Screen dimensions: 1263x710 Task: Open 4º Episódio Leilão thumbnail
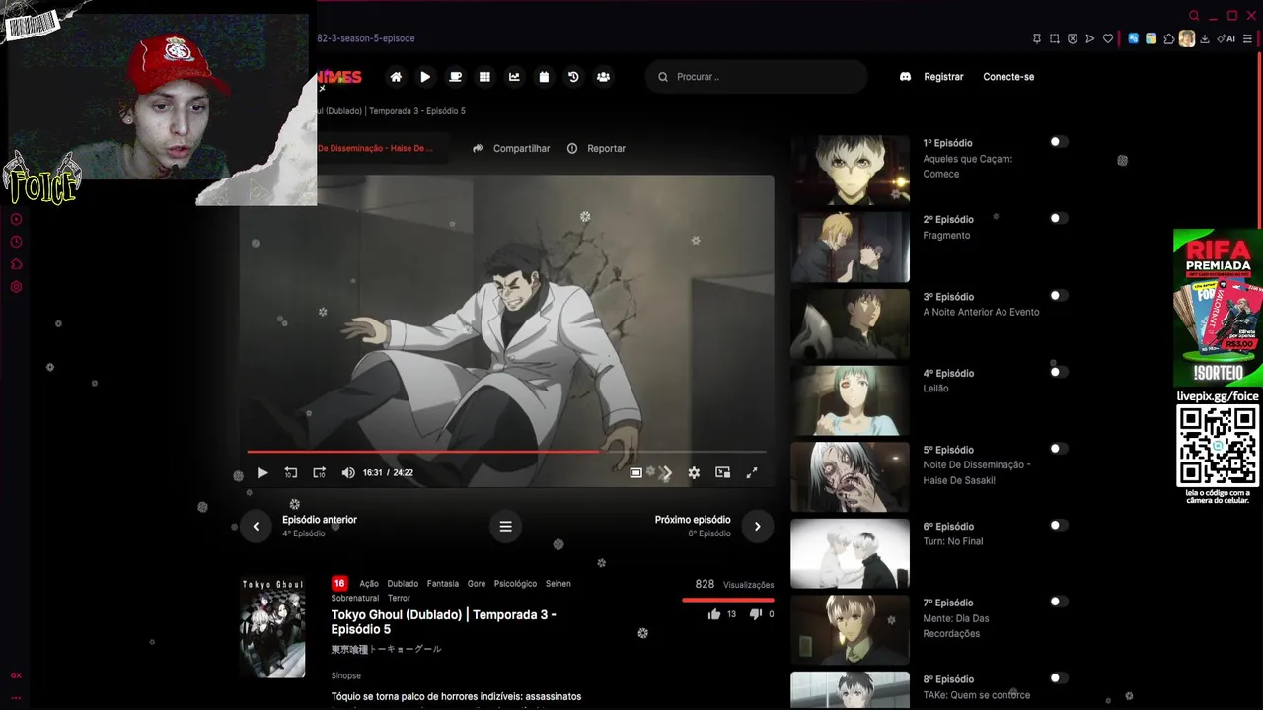[x=850, y=400]
